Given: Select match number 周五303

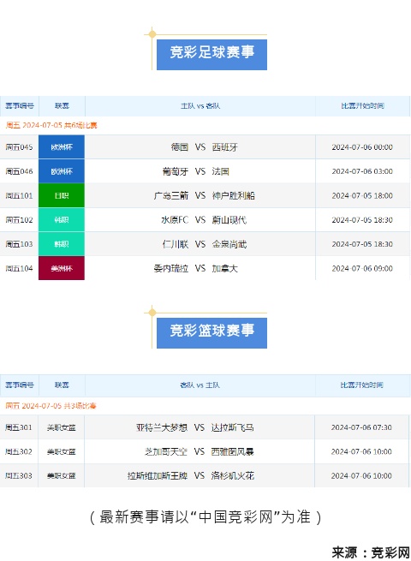Looking at the screenshot, I should (19, 475).
